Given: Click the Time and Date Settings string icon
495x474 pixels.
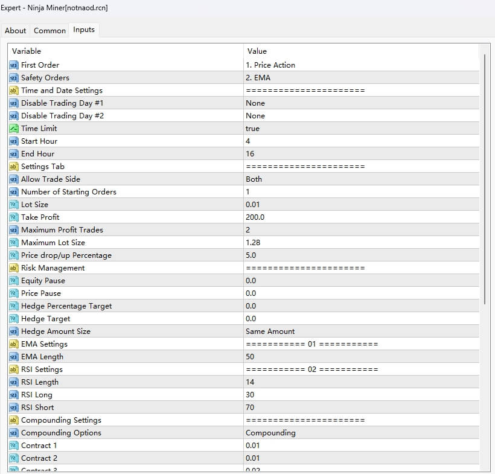Looking at the screenshot, I should (13, 91).
